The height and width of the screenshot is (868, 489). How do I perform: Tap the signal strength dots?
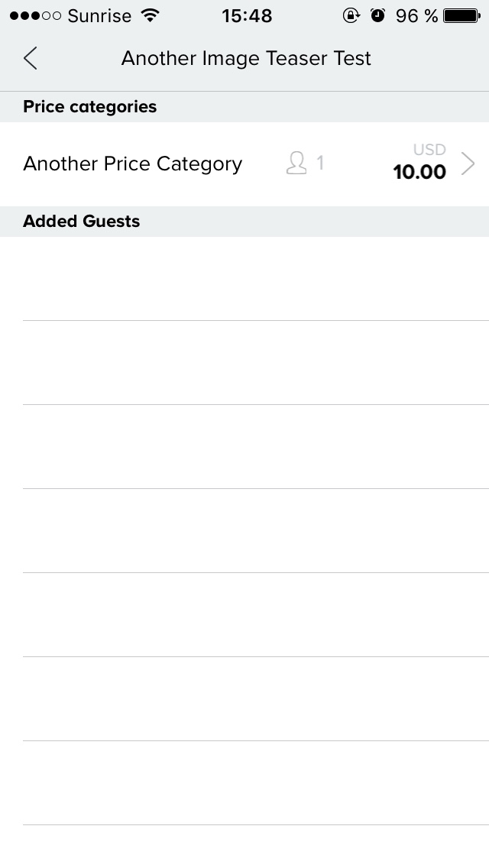tap(35, 15)
